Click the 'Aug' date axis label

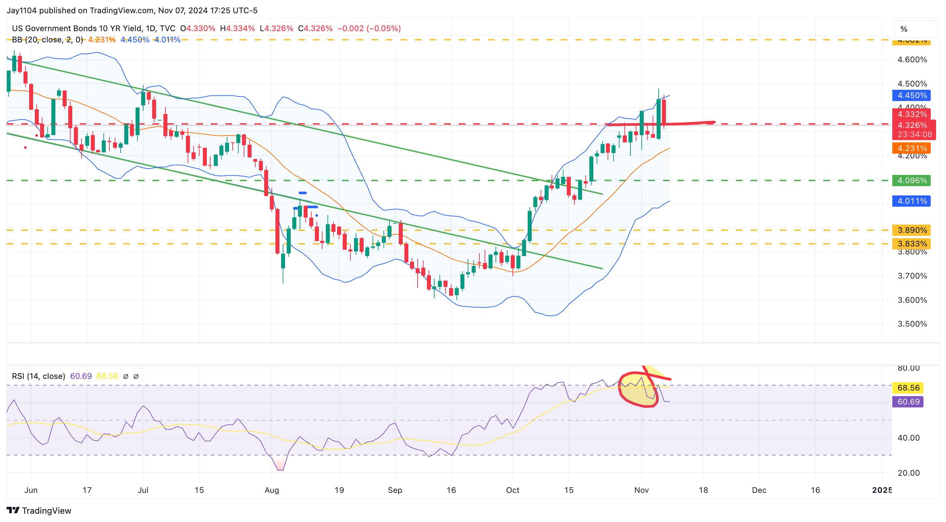272,490
